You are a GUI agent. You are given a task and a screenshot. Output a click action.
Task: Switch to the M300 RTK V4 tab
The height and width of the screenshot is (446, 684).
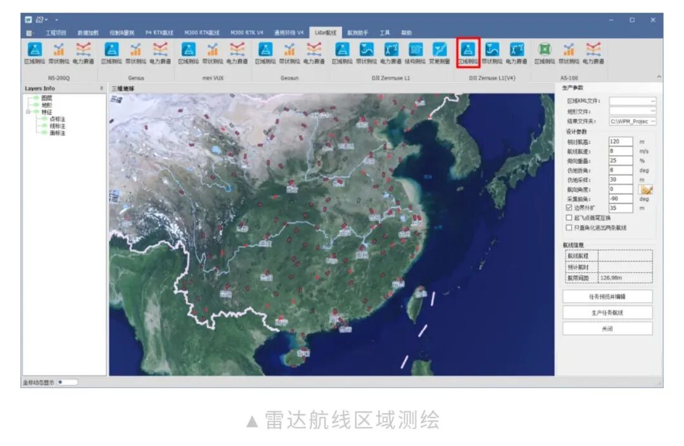coord(247,33)
